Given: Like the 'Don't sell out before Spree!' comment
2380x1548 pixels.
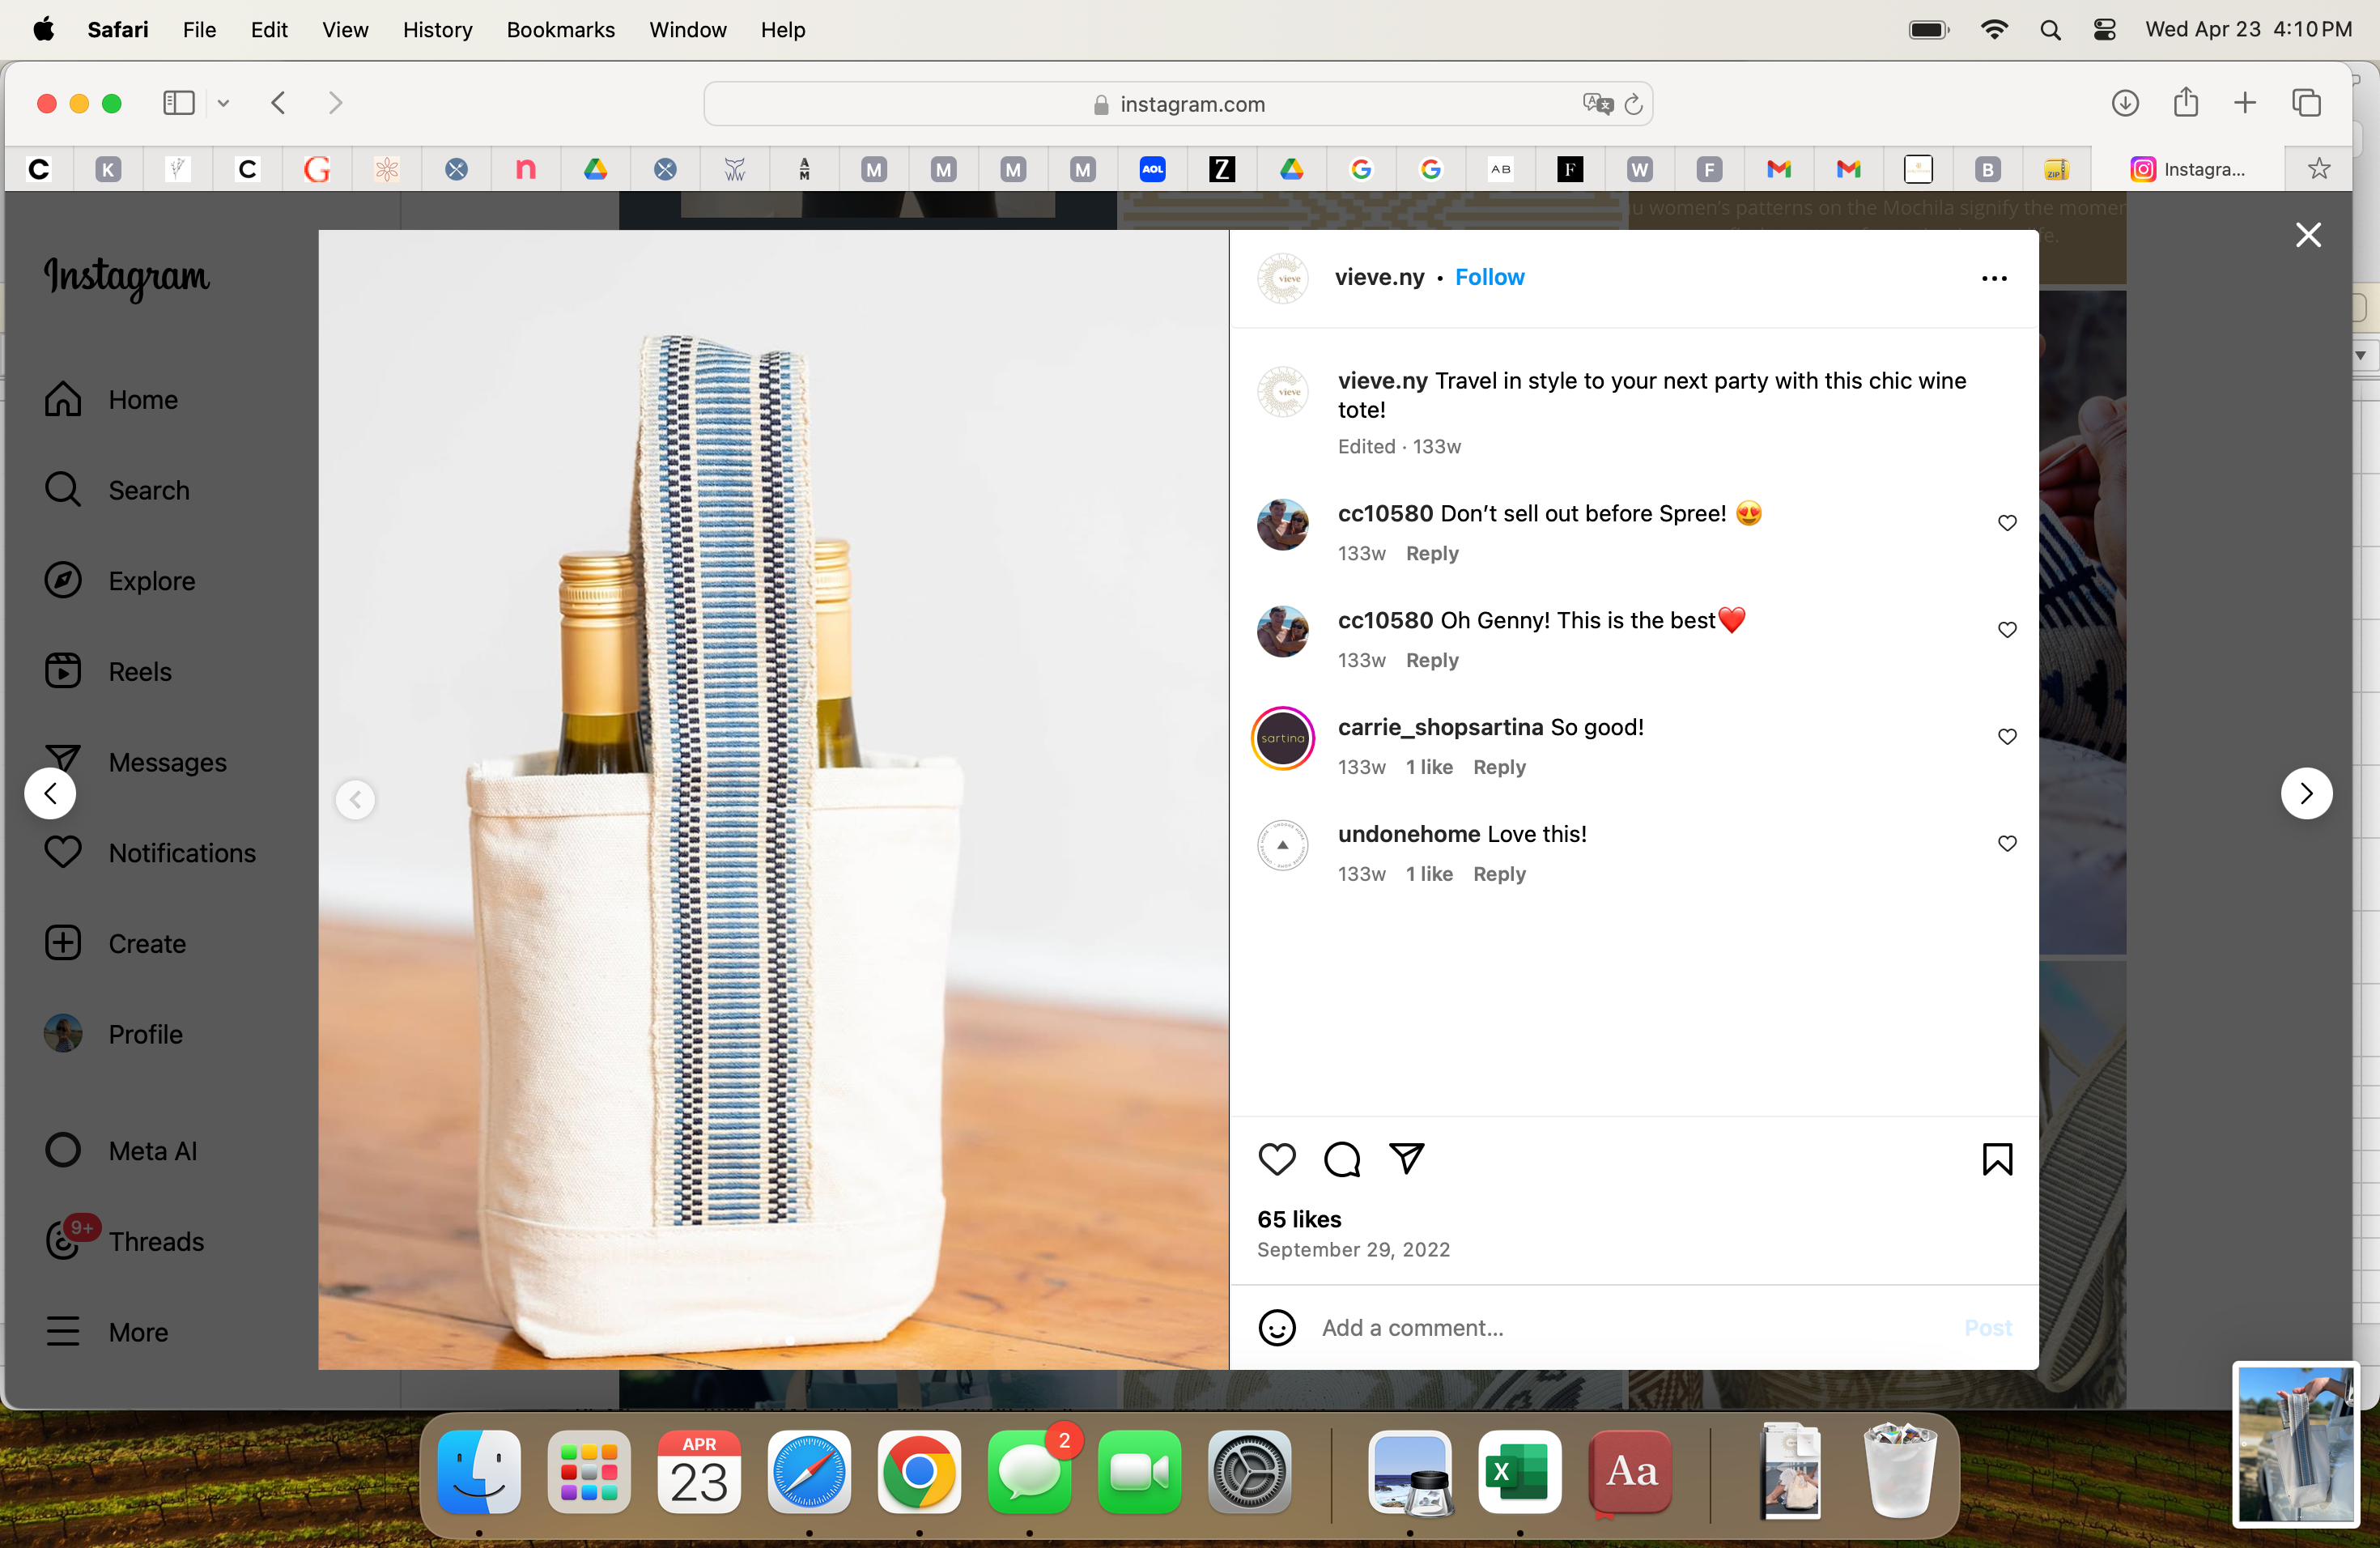Looking at the screenshot, I should tap(2007, 523).
